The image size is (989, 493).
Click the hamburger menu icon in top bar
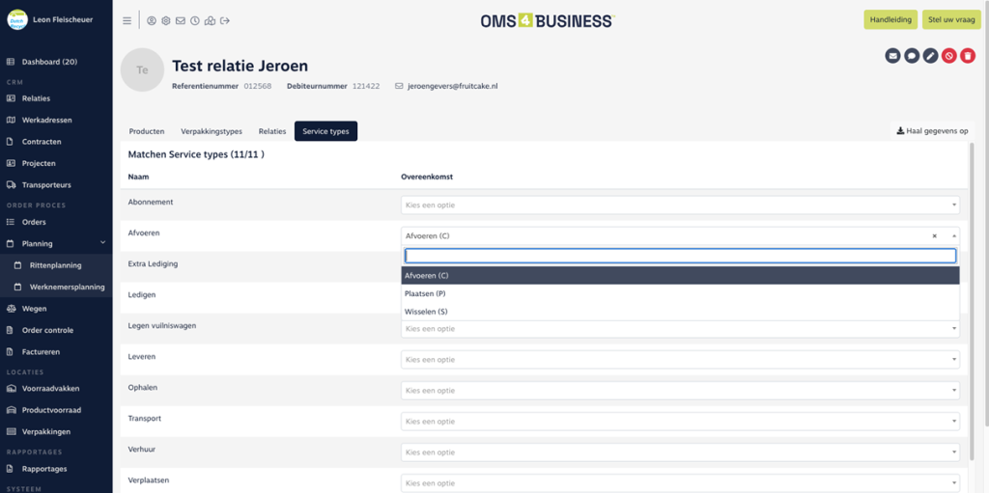(x=127, y=20)
